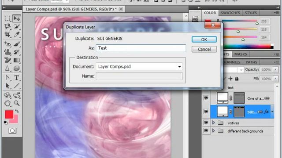
Task: Select the Rectangular Marquee tool
Action: (x=7, y=18)
